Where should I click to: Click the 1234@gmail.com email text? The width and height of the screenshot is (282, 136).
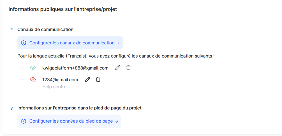point(60,80)
